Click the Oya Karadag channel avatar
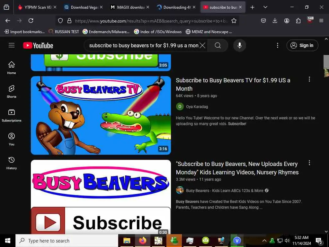Image resolution: width=329 pixels, height=247 pixels. pyautogui.click(x=180, y=107)
